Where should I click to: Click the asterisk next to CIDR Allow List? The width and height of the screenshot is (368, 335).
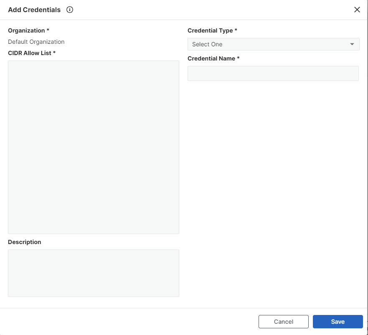point(54,53)
